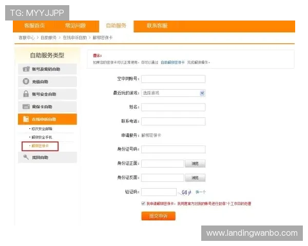Click the dropdown arrow for 最近玩的游戏

202,93
